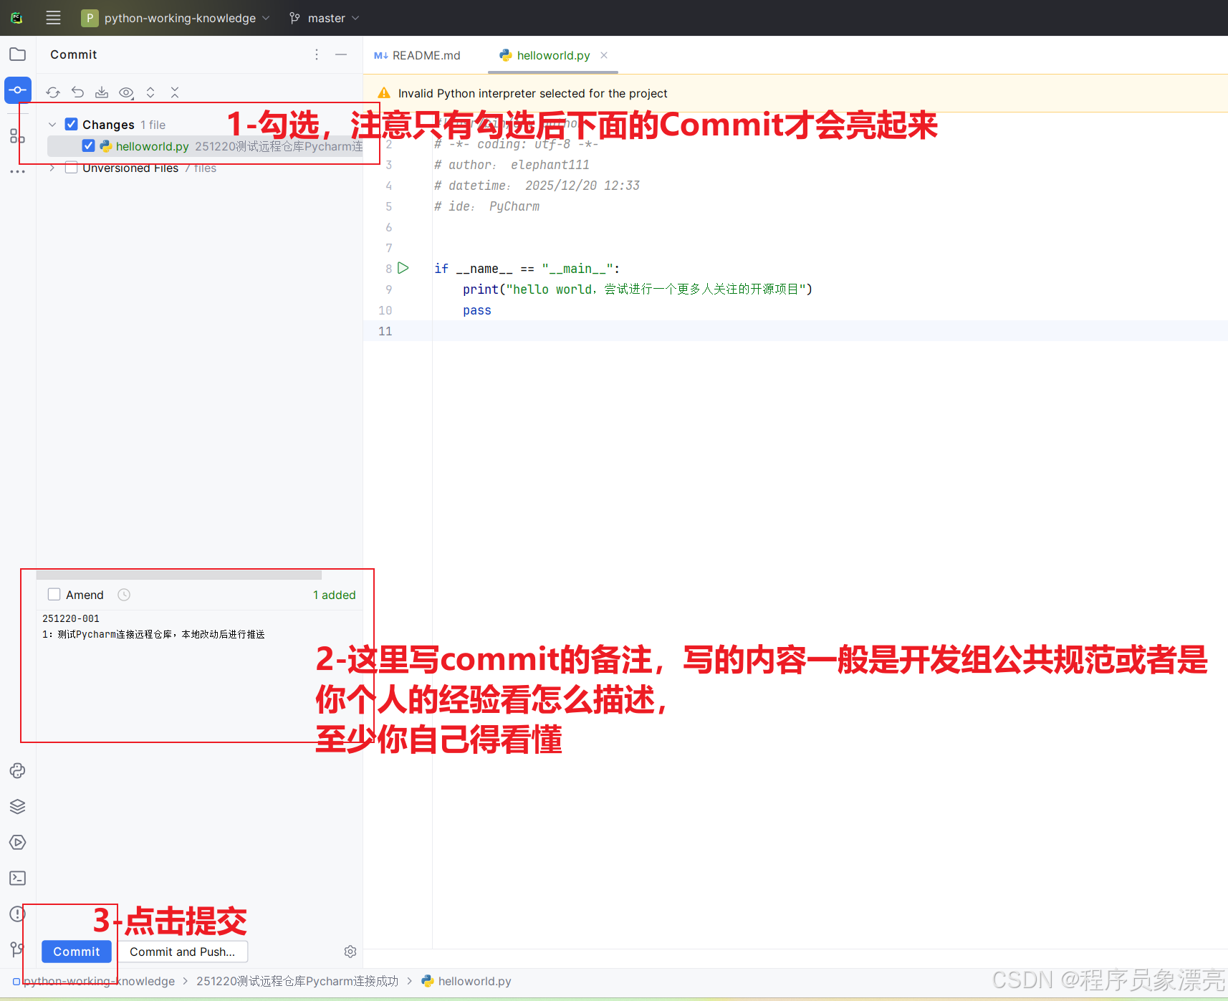Image resolution: width=1228 pixels, height=1001 pixels.
Task: Click python-working-knowledge in the breadcrumb
Action: coord(99,981)
